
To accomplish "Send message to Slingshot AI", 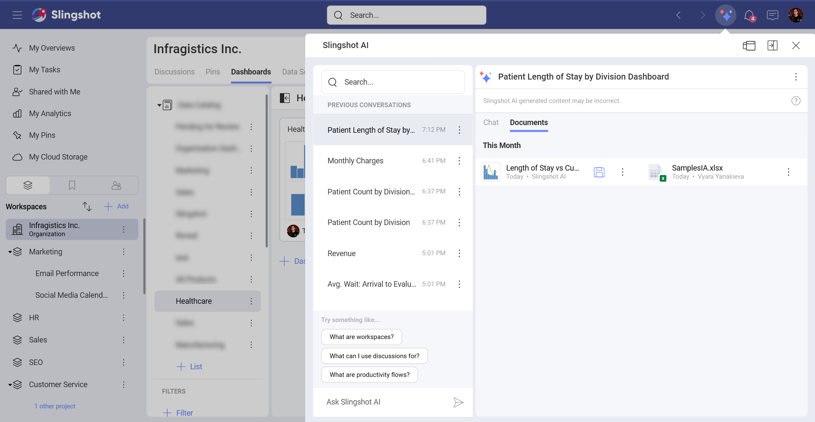I will coord(458,402).
